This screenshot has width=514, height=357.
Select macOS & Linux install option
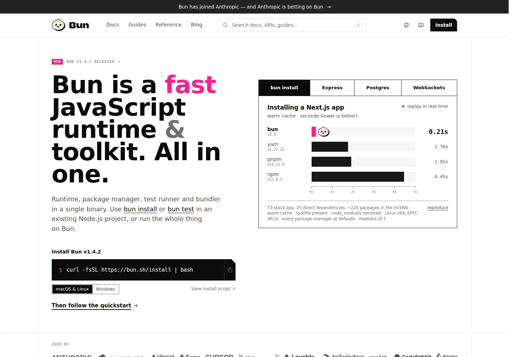pos(72,289)
